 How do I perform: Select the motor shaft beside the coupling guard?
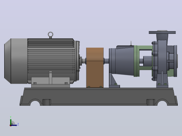pyautogui.click(x=84, y=61)
